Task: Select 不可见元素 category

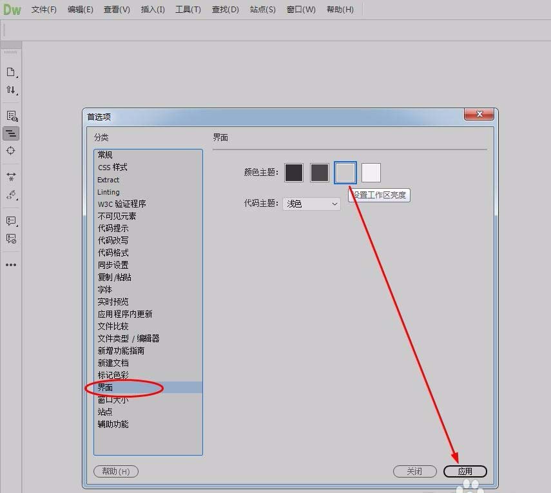Action: 148,216
